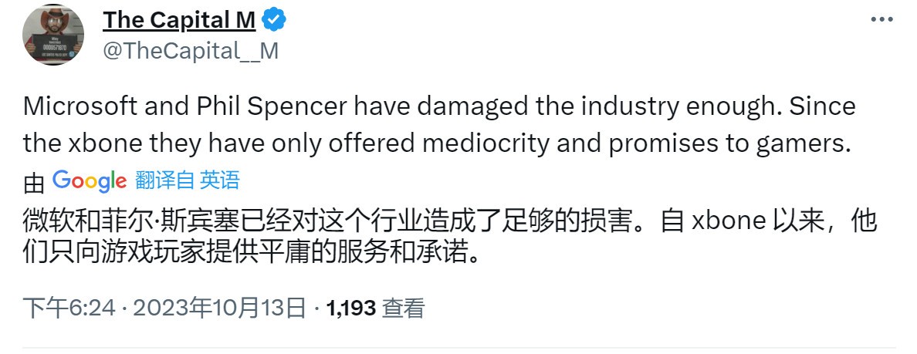Click the 2023年10月13日 date
Image resolution: width=917 pixels, height=354 pixels.
point(219,308)
